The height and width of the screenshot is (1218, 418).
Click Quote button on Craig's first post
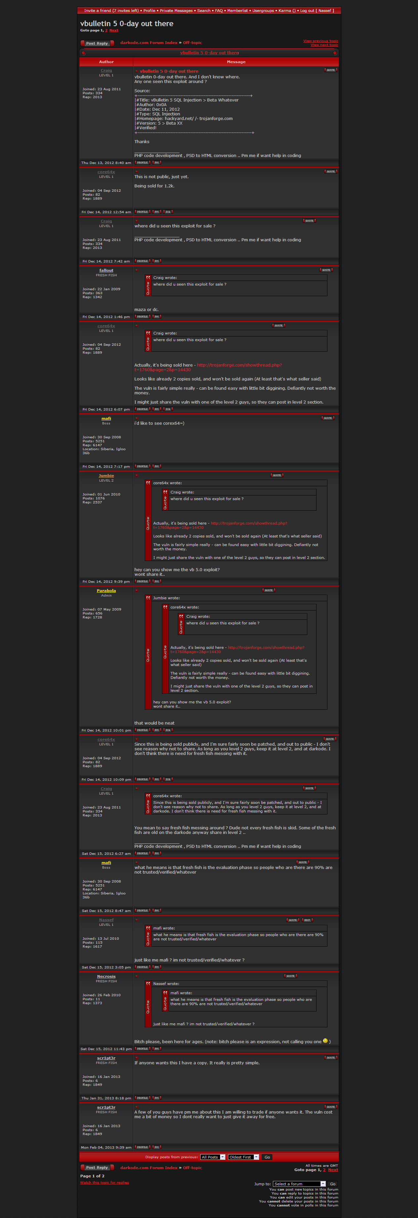330,70
